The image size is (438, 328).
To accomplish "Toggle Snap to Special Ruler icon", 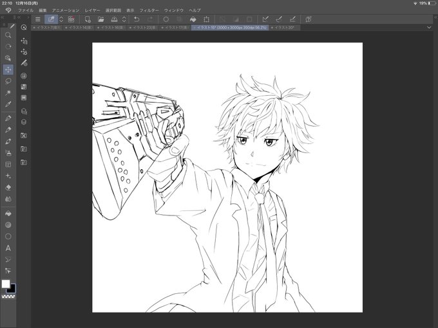I will pyautogui.click(x=279, y=19).
